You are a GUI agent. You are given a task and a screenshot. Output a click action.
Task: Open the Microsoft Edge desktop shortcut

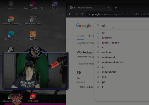(x=11, y=36)
